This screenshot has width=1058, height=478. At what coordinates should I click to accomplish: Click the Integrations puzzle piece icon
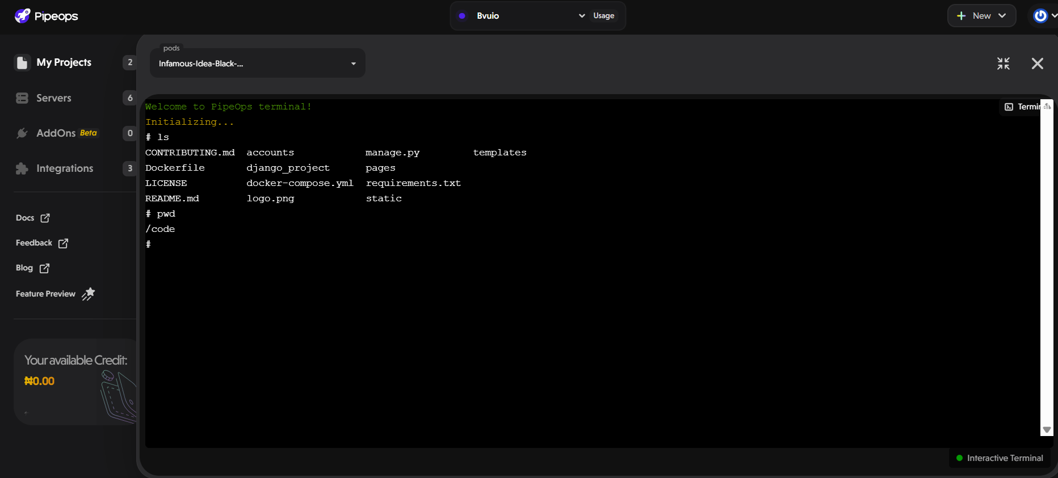[22, 168]
